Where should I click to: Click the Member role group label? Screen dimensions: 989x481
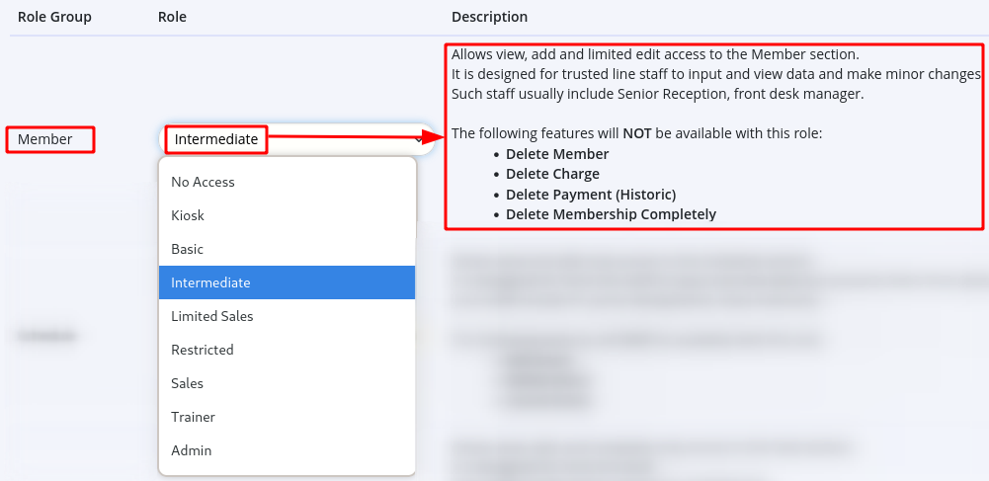[45, 140]
